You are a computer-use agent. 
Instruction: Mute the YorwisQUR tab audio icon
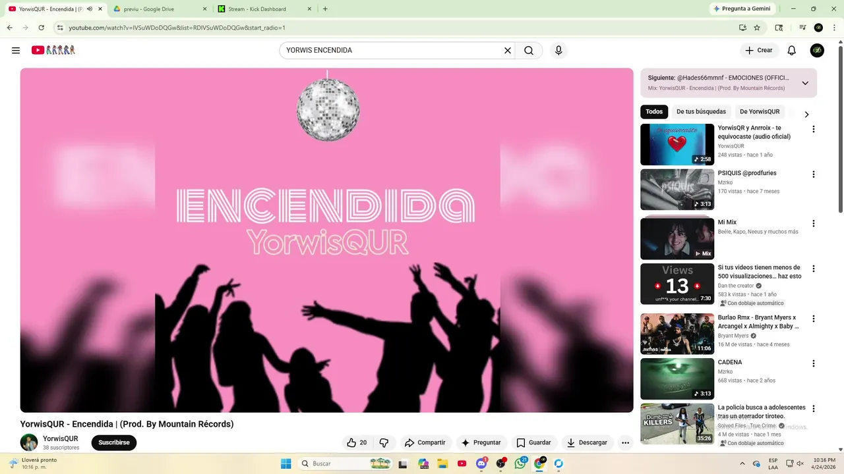[x=90, y=9]
